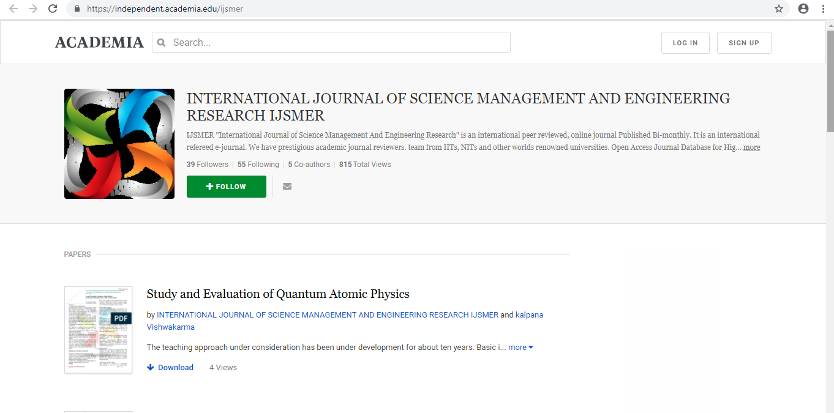Open the Chrome profile account icon

803,9
